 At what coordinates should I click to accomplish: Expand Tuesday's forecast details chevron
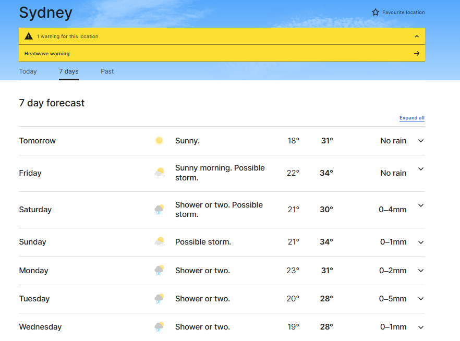point(421,299)
